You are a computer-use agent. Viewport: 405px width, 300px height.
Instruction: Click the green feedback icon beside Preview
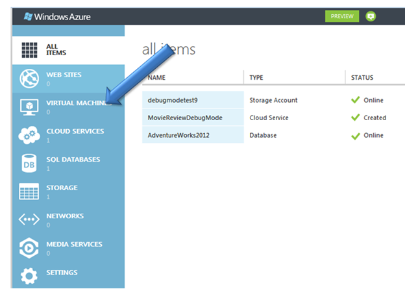click(371, 16)
